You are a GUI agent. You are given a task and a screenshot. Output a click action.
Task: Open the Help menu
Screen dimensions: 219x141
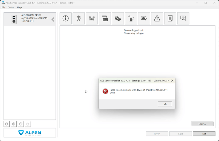point(19,7)
